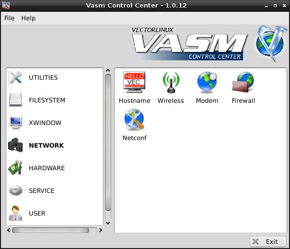Screen dimensions: 290x249
Task: Click the sidebar horizontal scrollbar handle
Action: [x=50, y=231]
